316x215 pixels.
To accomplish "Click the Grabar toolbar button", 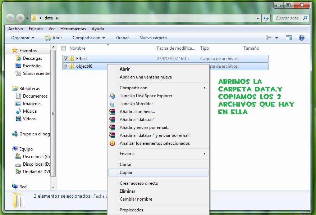I will pyautogui.click(x=122, y=38).
